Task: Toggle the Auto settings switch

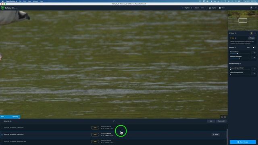Action: coord(253,48)
